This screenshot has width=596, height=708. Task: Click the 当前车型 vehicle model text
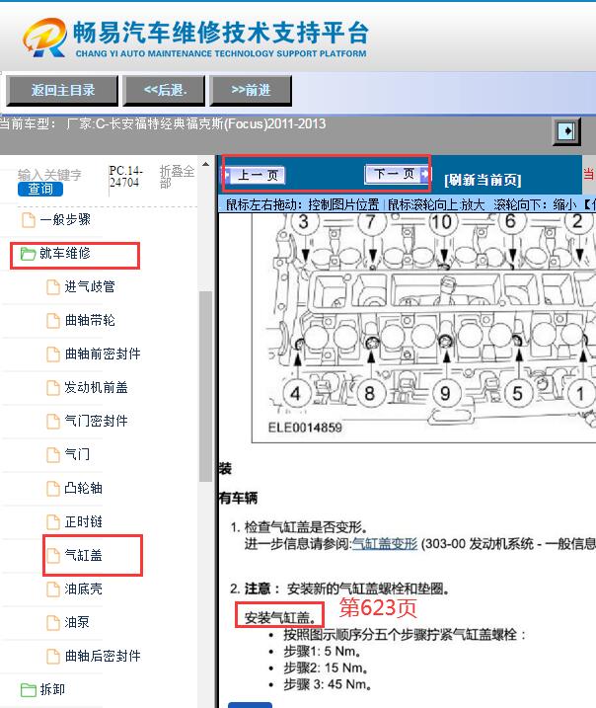163,123
